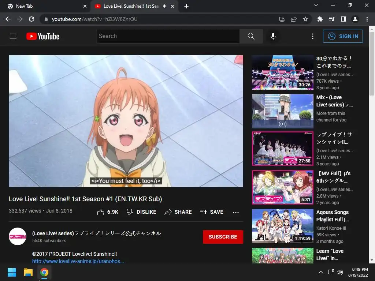Viewport: 375px width, 281px height.
Task: Click the 30分でわかる video title
Action: click(x=334, y=62)
